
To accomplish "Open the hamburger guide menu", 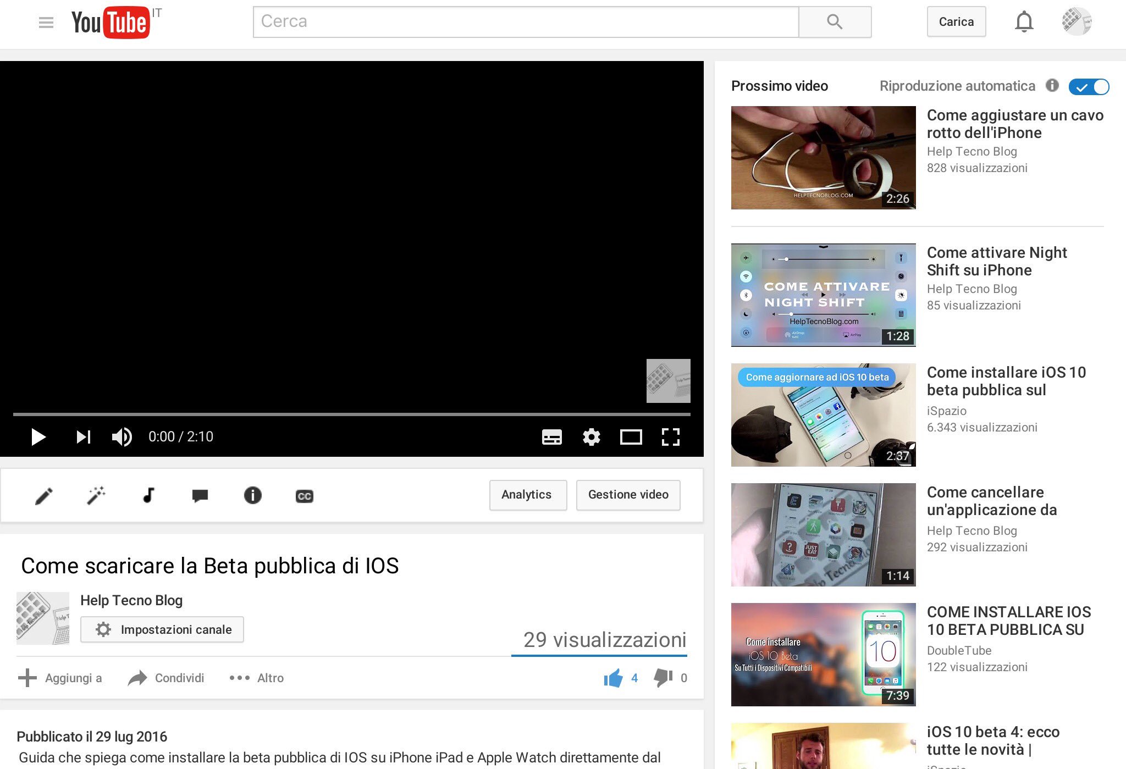I will point(46,23).
